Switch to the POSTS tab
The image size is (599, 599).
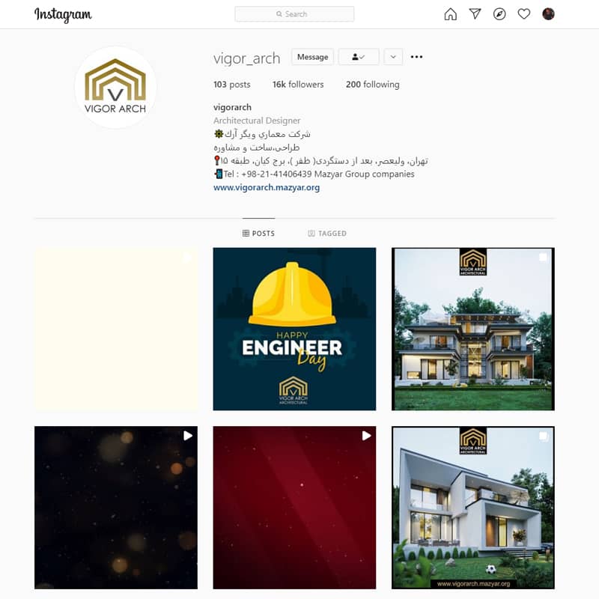[x=258, y=233]
